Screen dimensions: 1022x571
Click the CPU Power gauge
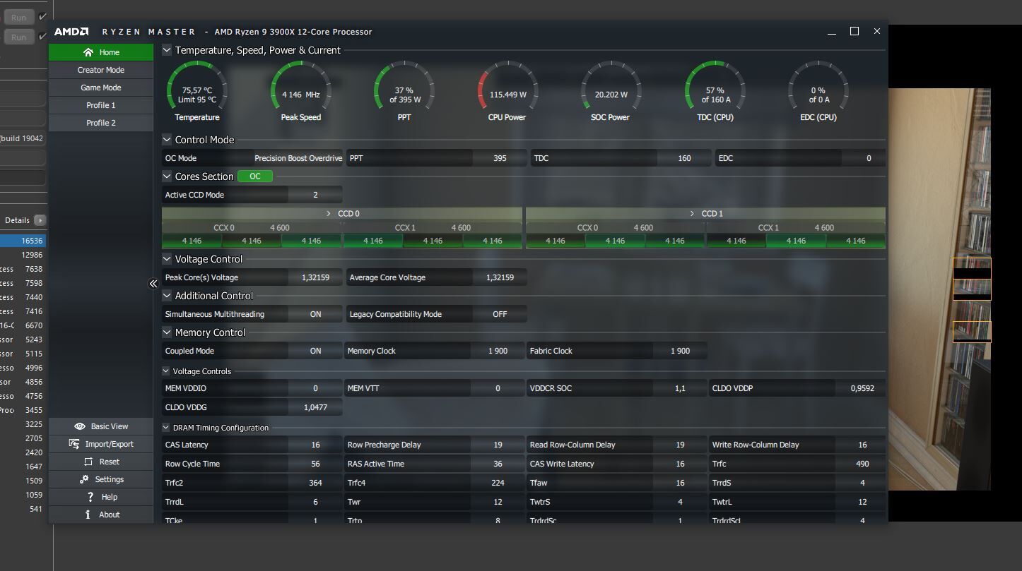point(507,92)
